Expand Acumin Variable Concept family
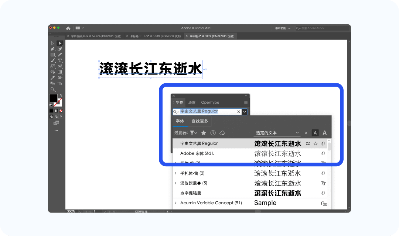The width and height of the screenshot is (399, 236). pos(176,203)
